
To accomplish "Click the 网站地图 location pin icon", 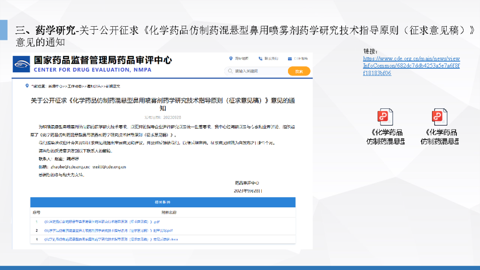I will pos(231,58).
